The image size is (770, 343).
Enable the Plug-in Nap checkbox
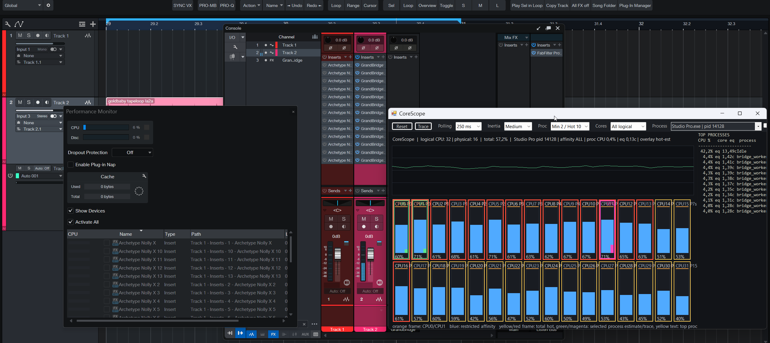pos(71,164)
